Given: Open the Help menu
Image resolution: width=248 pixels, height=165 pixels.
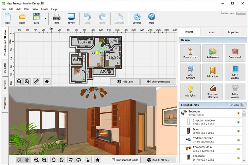Looking at the screenshot, I should click(54, 9).
